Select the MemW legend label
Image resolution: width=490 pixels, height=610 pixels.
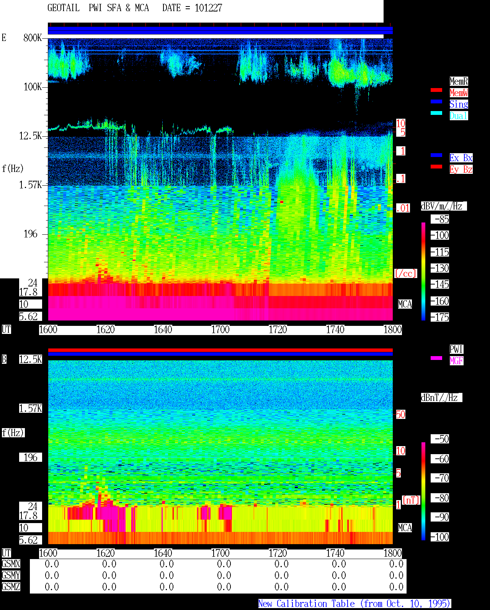pyautogui.click(x=459, y=93)
